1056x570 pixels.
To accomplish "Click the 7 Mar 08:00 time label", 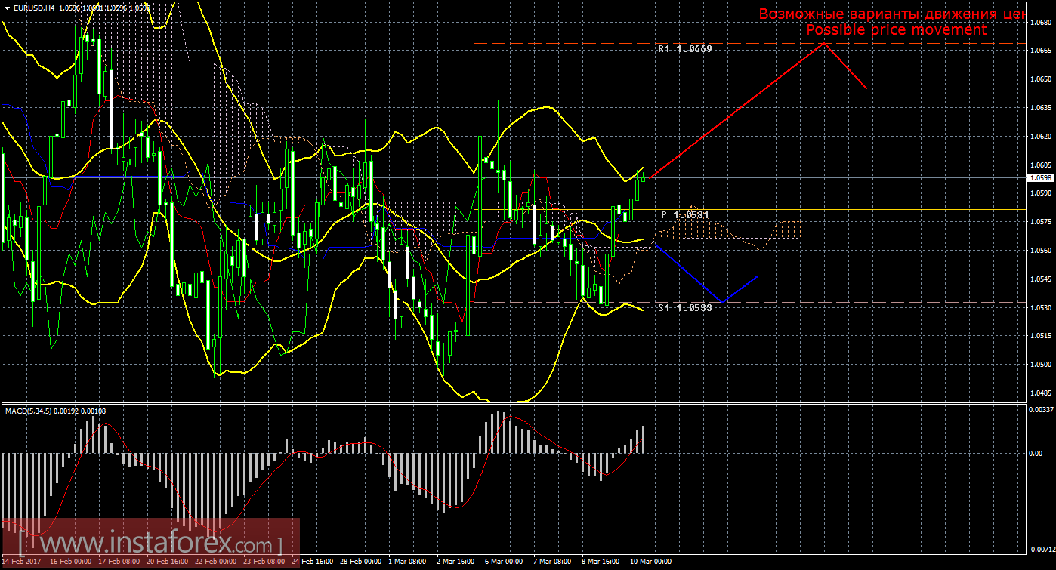I will pos(553,562).
